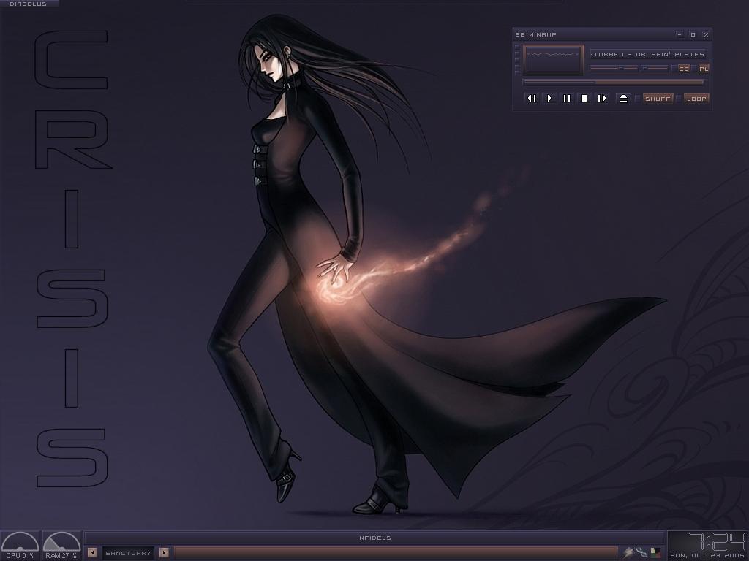The image size is (749, 561).
Task: Click the empty taskbar strip
Action: tap(396, 553)
